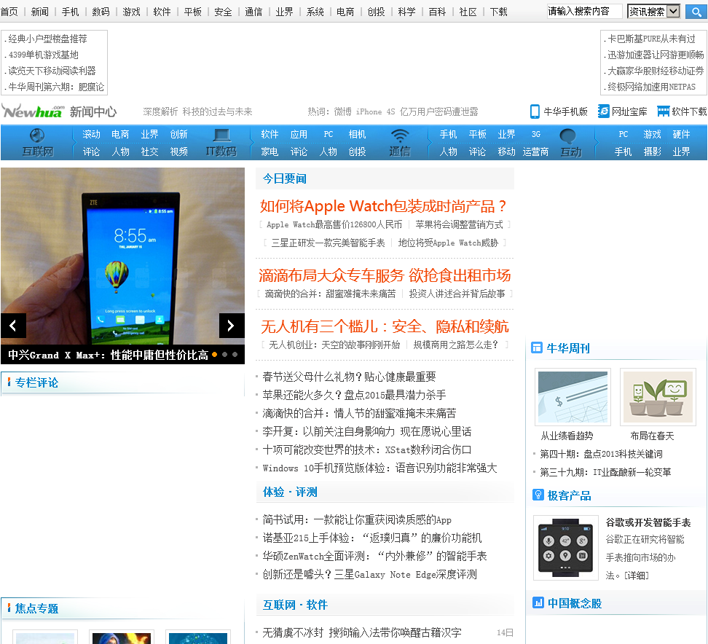Select 视频 under 互联网 nav
Viewport: 708px width, 644px height.
178,152
